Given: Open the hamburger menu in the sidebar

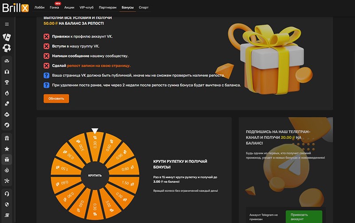Looking at the screenshot, I should click(x=7, y=24).
